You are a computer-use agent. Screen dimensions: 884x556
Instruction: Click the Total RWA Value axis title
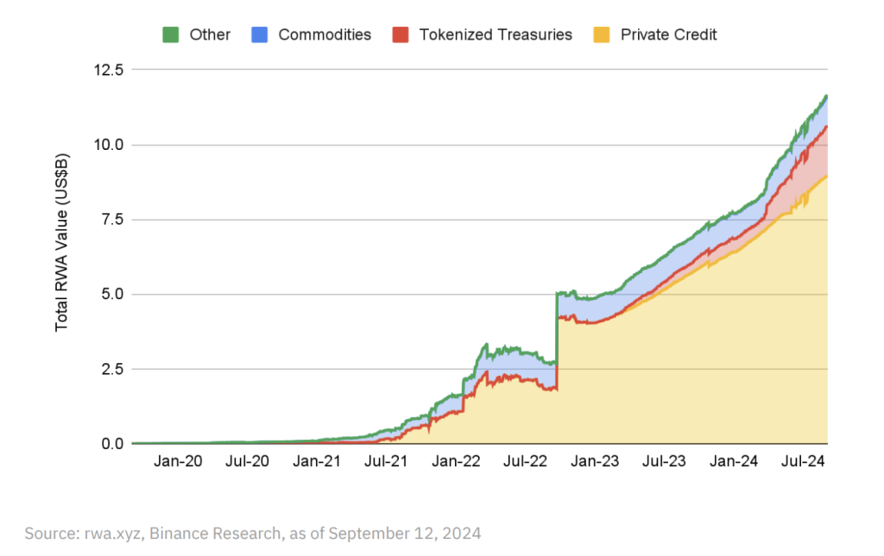pos(62,243)
